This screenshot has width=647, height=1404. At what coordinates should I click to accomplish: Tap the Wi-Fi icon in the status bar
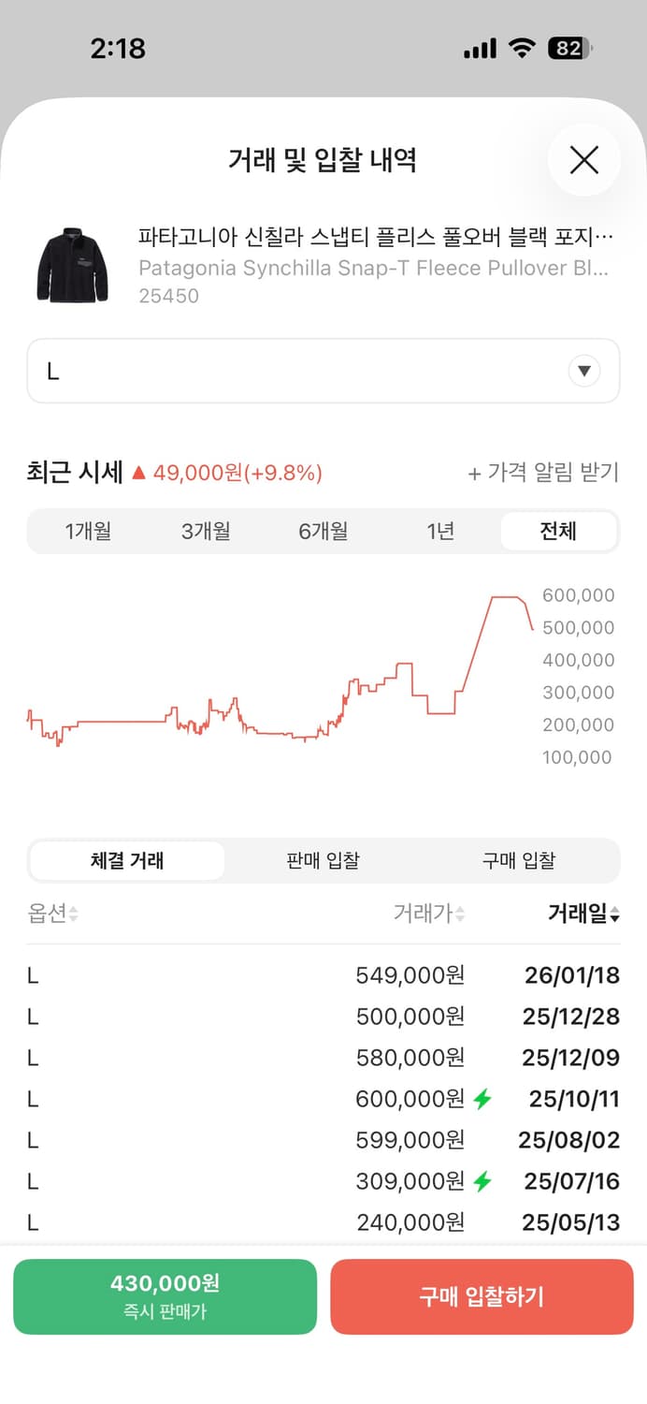click(x=521, y=48)
